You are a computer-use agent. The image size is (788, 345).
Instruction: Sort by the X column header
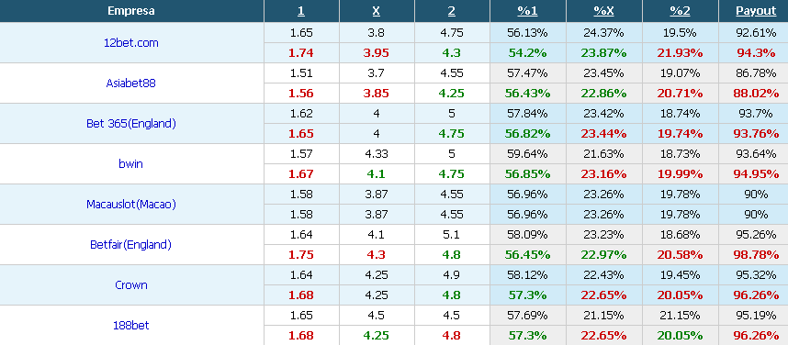pyautogui.click(x=376, y=11)
